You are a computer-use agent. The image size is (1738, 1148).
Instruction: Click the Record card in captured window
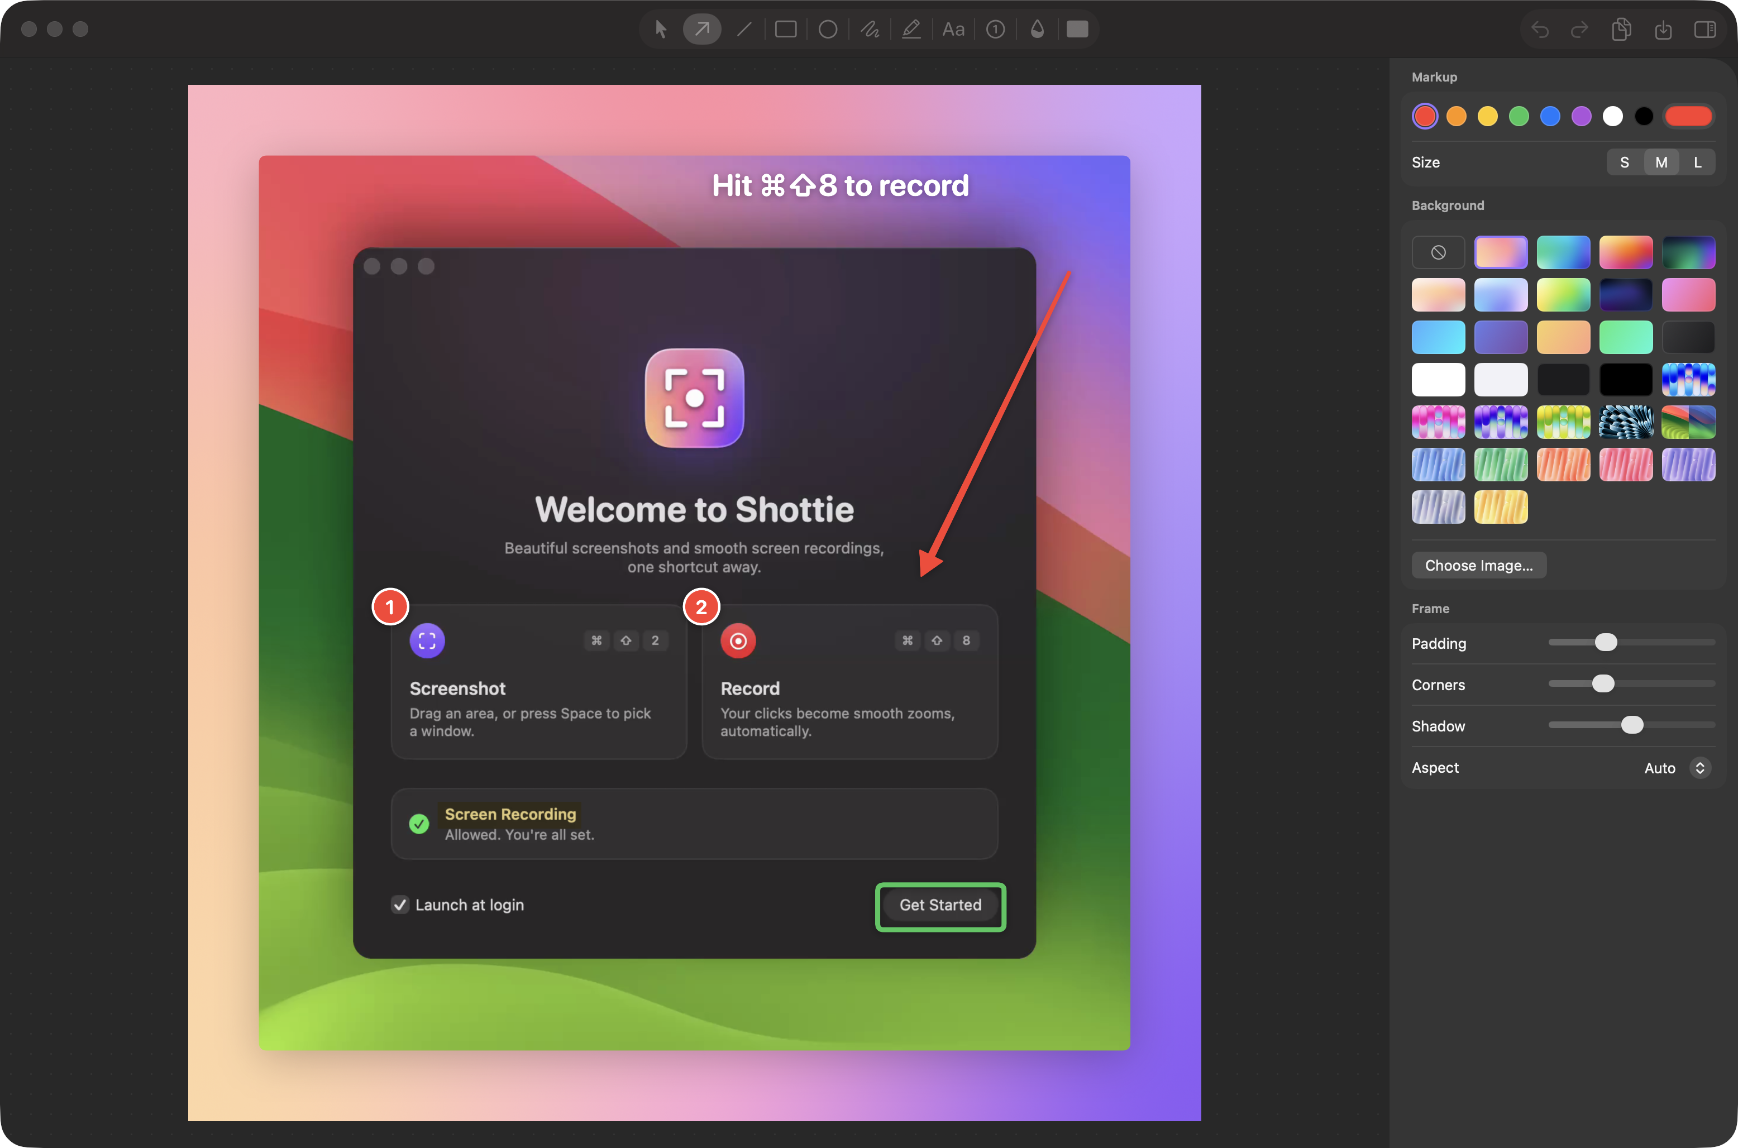click(850, 682)
